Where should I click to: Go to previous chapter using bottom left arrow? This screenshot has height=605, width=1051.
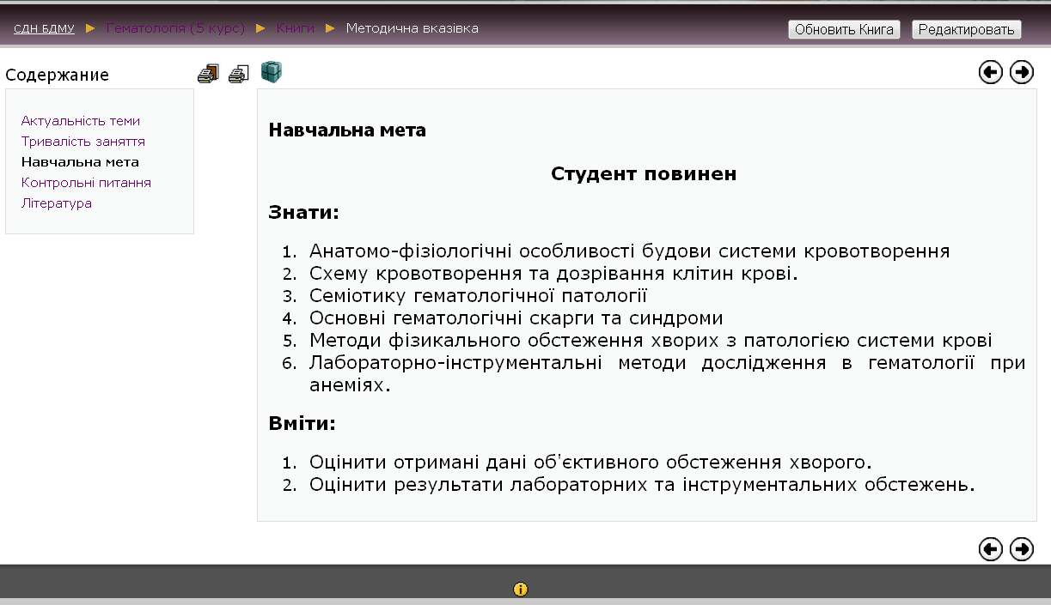[x=991, y=548]
